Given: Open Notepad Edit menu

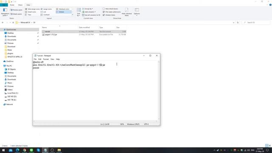Looking at the screenshot, I should [x=40, y=59].
